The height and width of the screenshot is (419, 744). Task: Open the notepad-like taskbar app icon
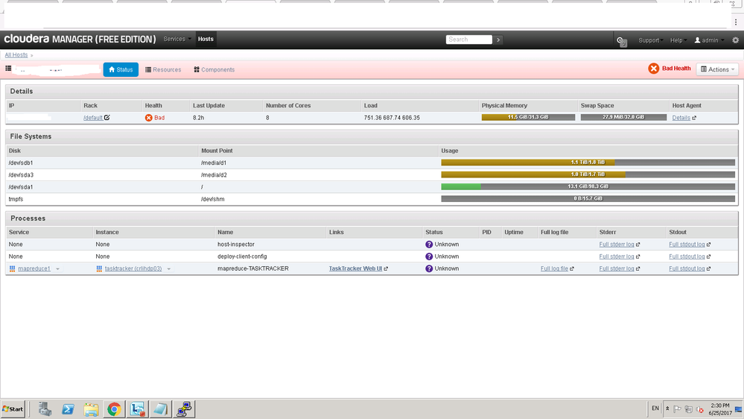[160, 409]
